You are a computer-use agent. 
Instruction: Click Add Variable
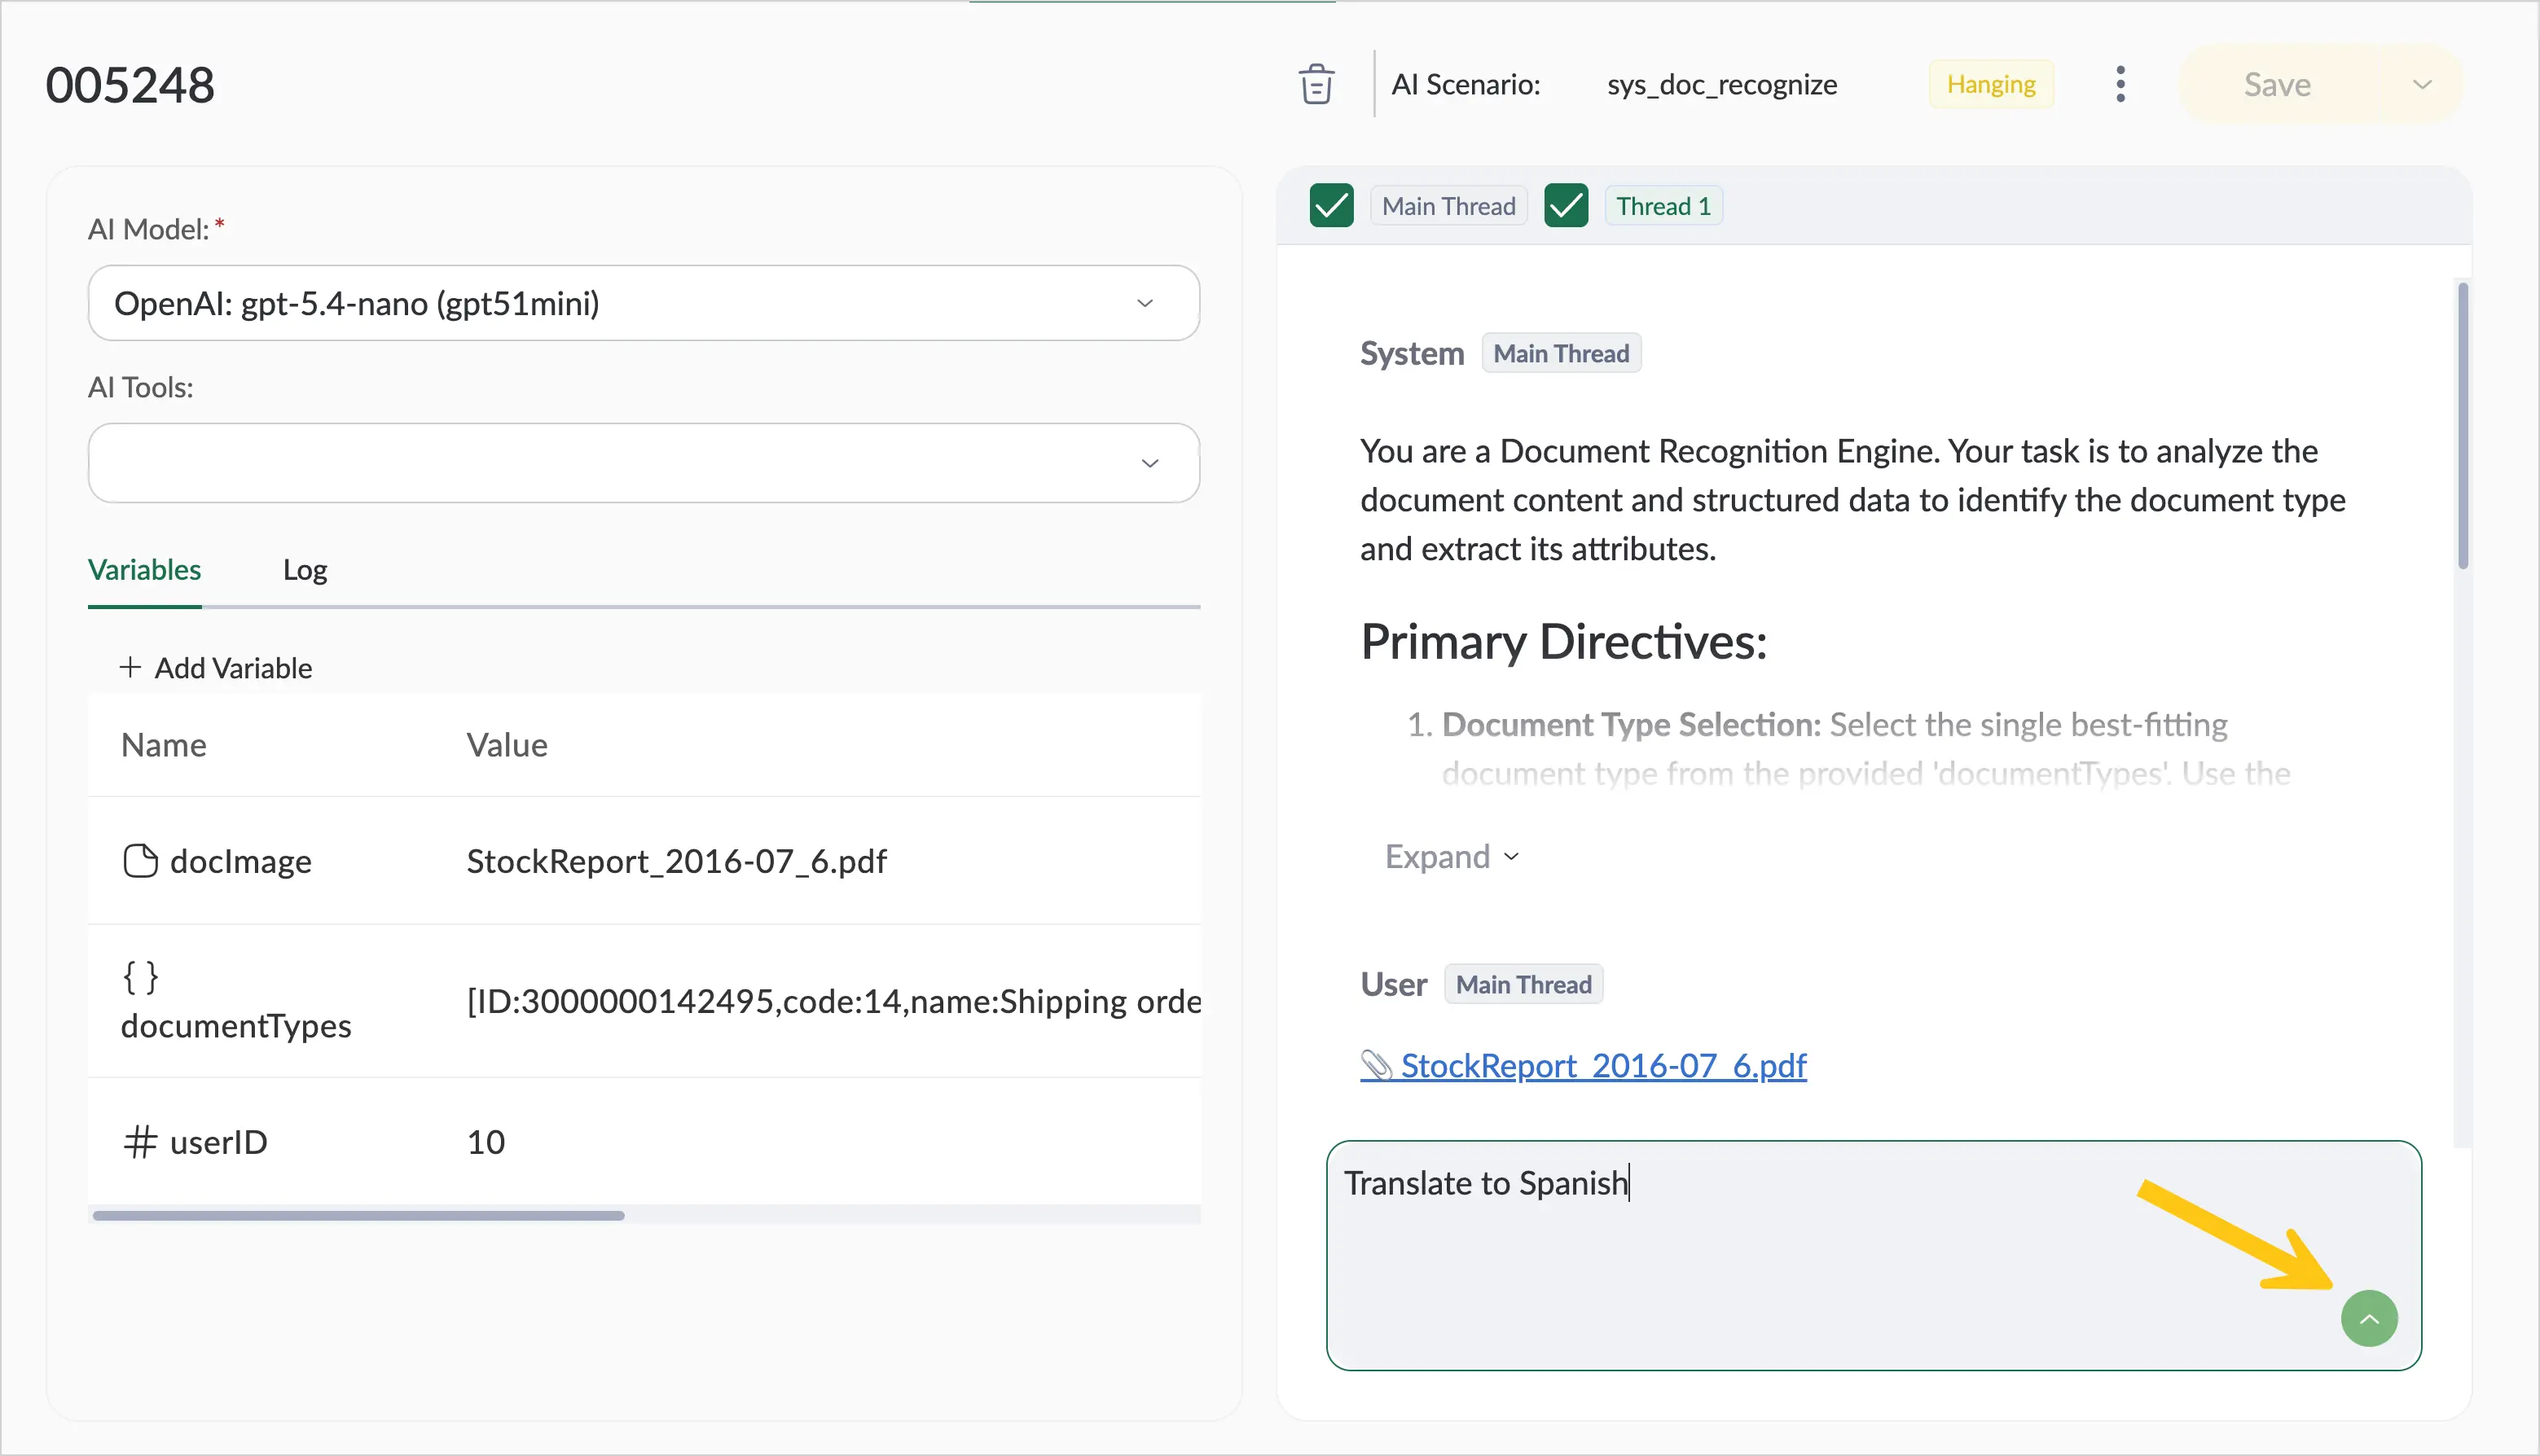coord(216,667)
